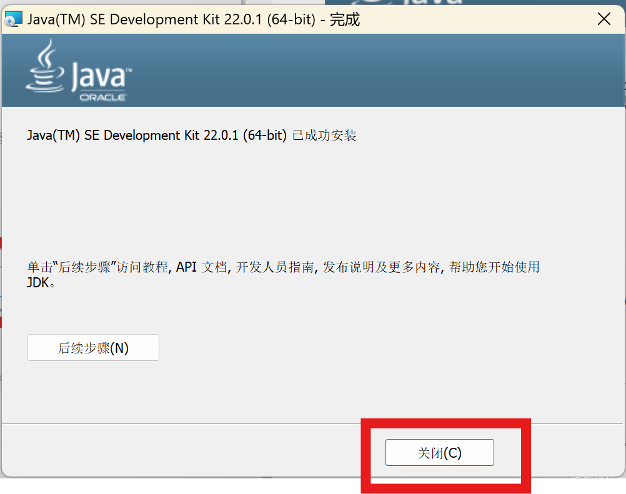Click the paragraph starting with 单击“后续步骤”
The width and height of the screenshot is (626, 494).
[283, 275]
